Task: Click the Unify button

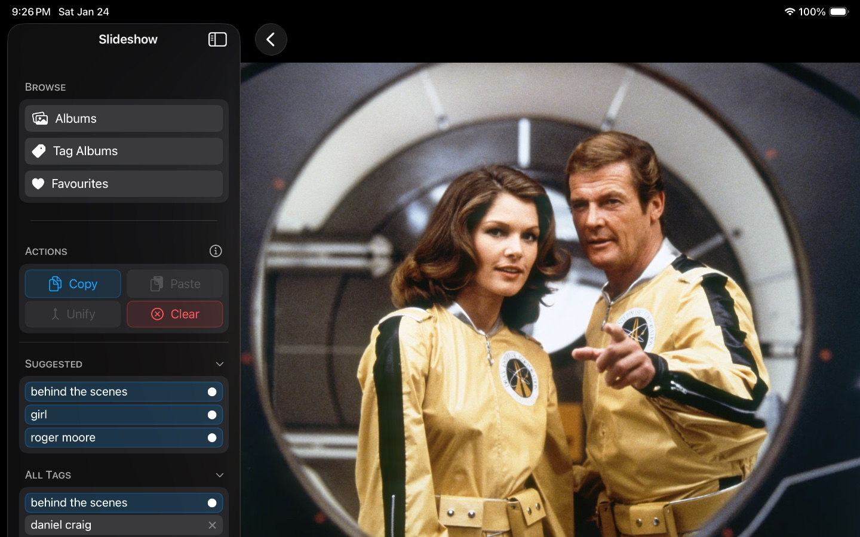Action: (x=73, y=314)
